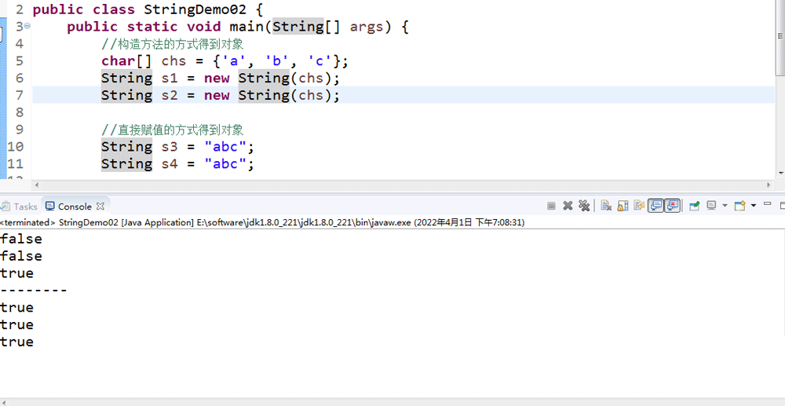The height and width of the screenshot is (406, 785).
Task: Click the char keyword on line 5
Action: pyautogui.click(x=119, y=61)
